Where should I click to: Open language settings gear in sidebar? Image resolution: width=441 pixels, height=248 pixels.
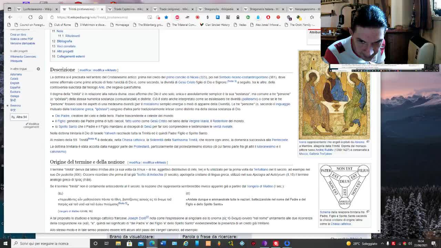(x=38, y=69)
